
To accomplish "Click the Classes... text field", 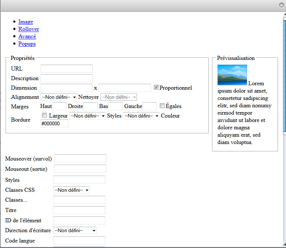I will point(79,200).
